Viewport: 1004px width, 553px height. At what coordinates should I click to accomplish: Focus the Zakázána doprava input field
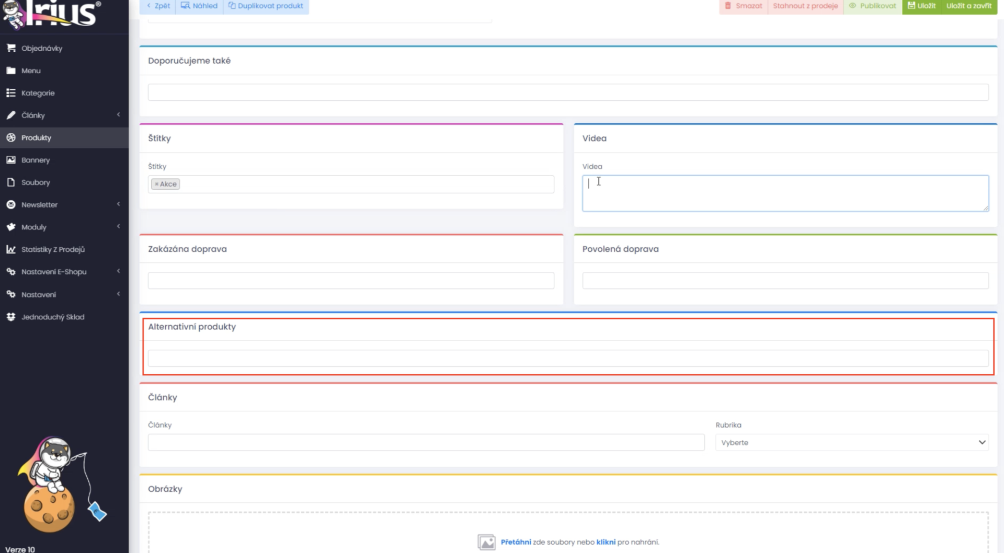pos(351,281)
